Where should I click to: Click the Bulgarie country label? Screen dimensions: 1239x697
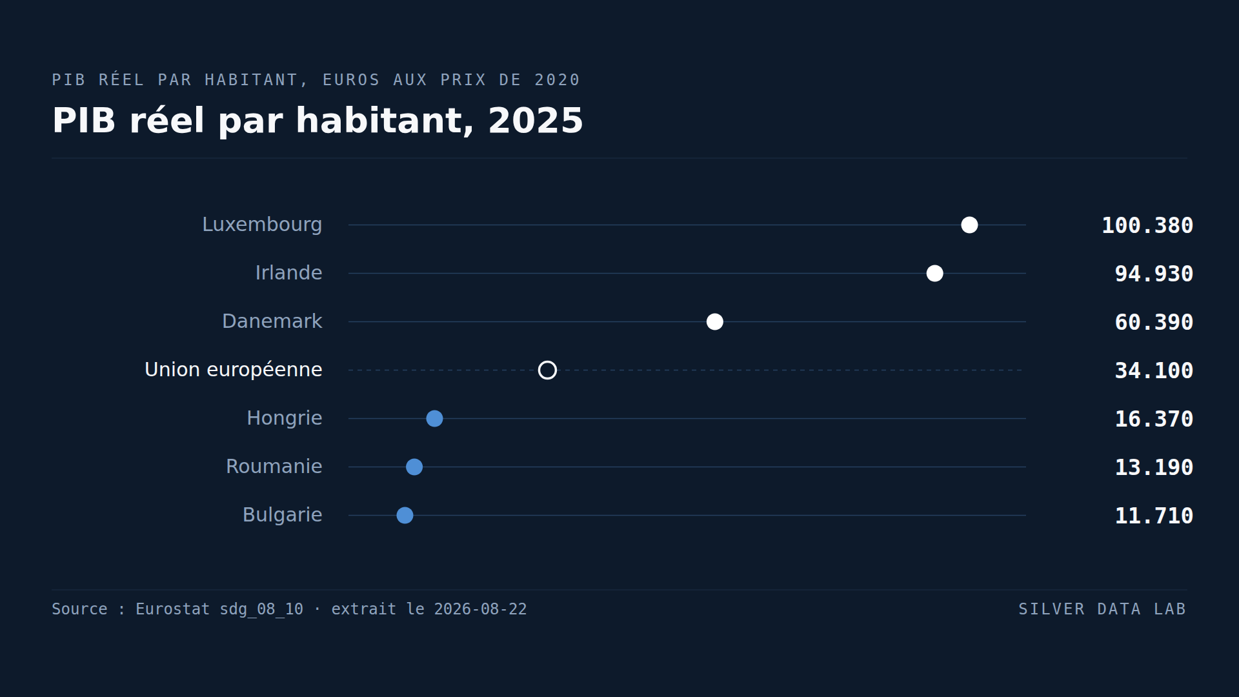tap(282, 515)
